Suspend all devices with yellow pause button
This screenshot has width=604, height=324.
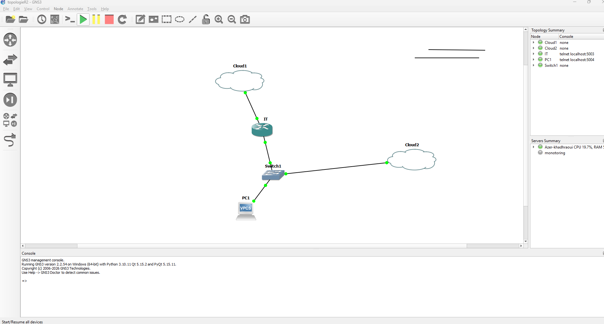pyautogui.click(x=96, y=19)
